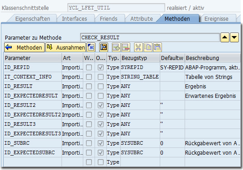Screen dimensions: 243x170
Task: Select the Methoden tab
Action: coord(177,18)
